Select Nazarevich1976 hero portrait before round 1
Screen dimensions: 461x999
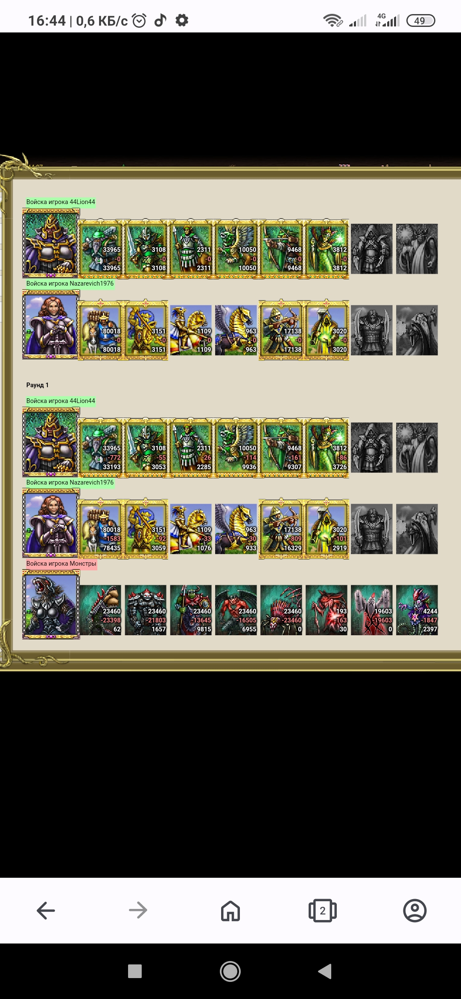click(51, 324)
